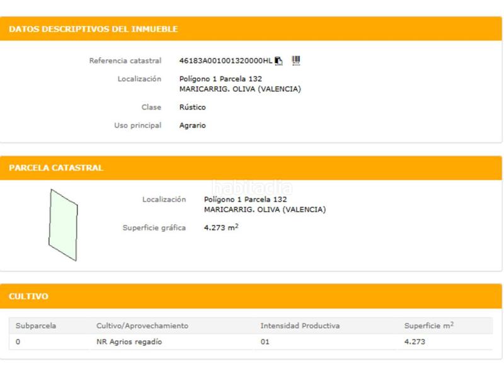
Task: Click Polígono 1 Parcela 132 in Parcela Catastral
Action: click(x=246, y=199)
